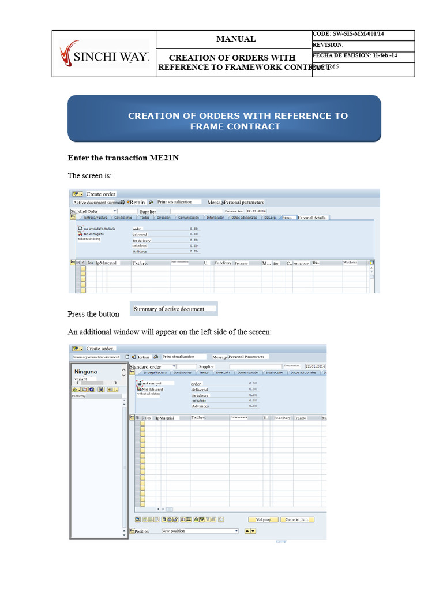The width and height of the screenshot is (443, 591).
Task: Click binoculars find icon in overview panel
Action: pos(101,390)
